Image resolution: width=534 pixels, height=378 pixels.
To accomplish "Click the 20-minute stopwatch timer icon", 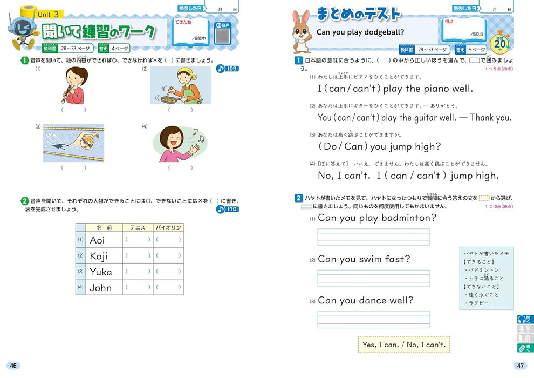I will (x=500, y=42).
